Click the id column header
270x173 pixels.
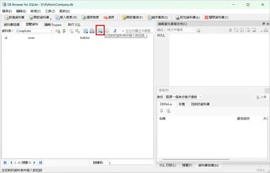pos(6,38)
